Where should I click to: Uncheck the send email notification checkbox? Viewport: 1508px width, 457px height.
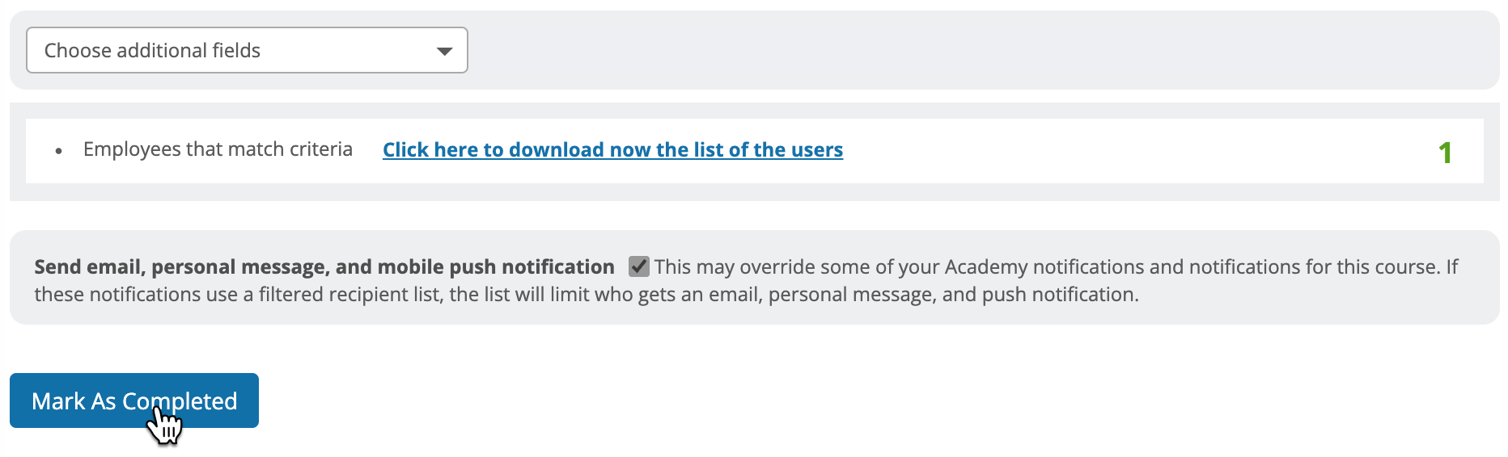639,266
